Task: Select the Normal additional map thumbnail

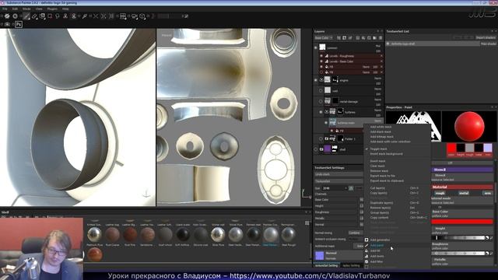Action: click(320, 255)
